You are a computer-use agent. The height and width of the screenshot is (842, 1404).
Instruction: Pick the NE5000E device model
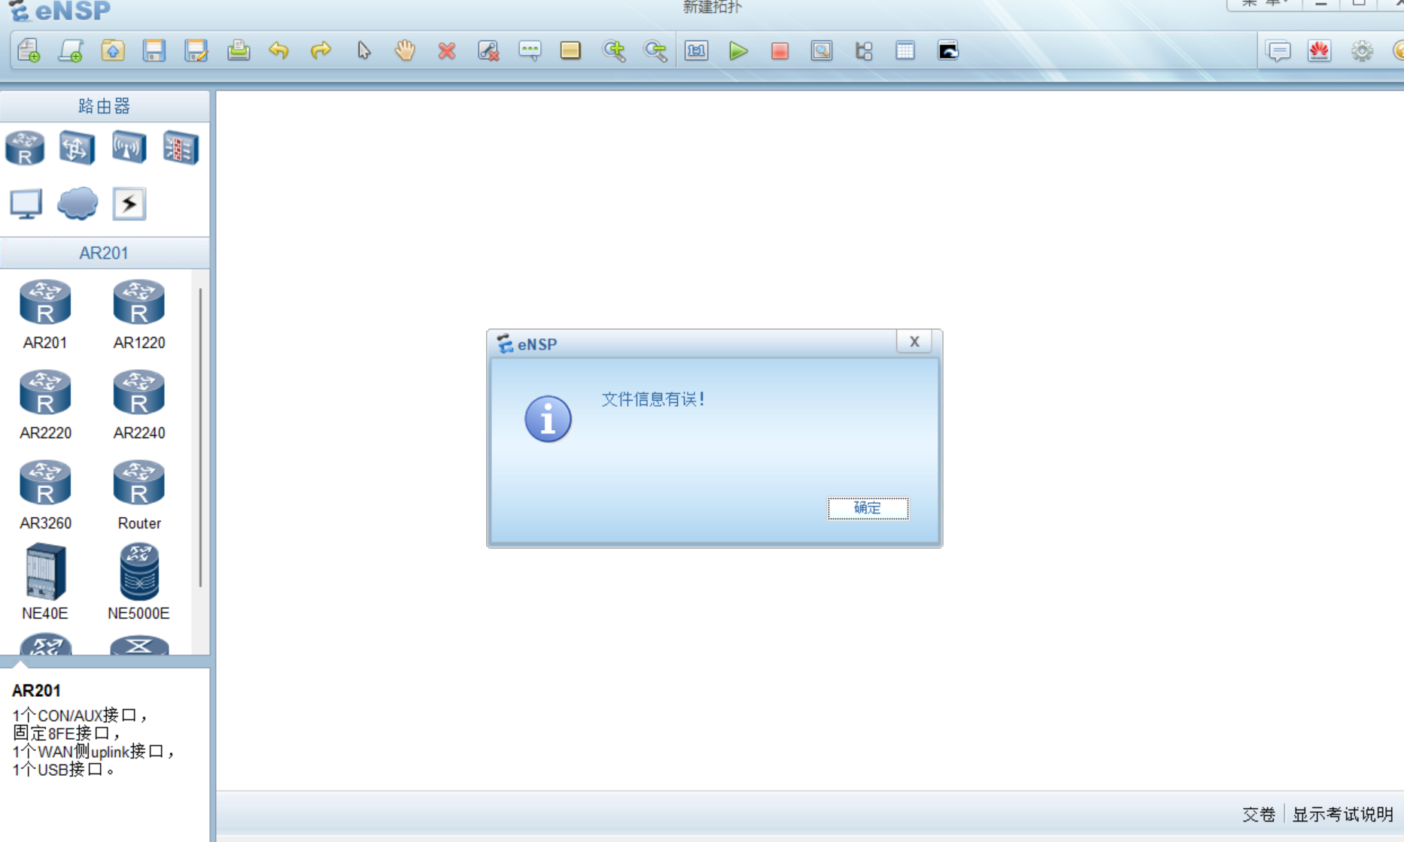click(x=138, y=582)
